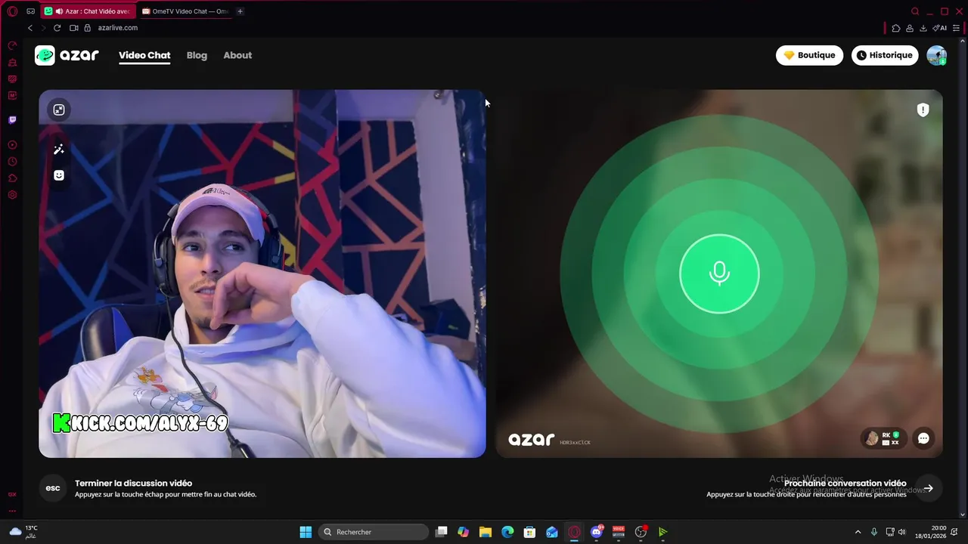The image size is (968, 544).
Task: Click the Rechercher taskbar search box
Action: pos(374,532)
